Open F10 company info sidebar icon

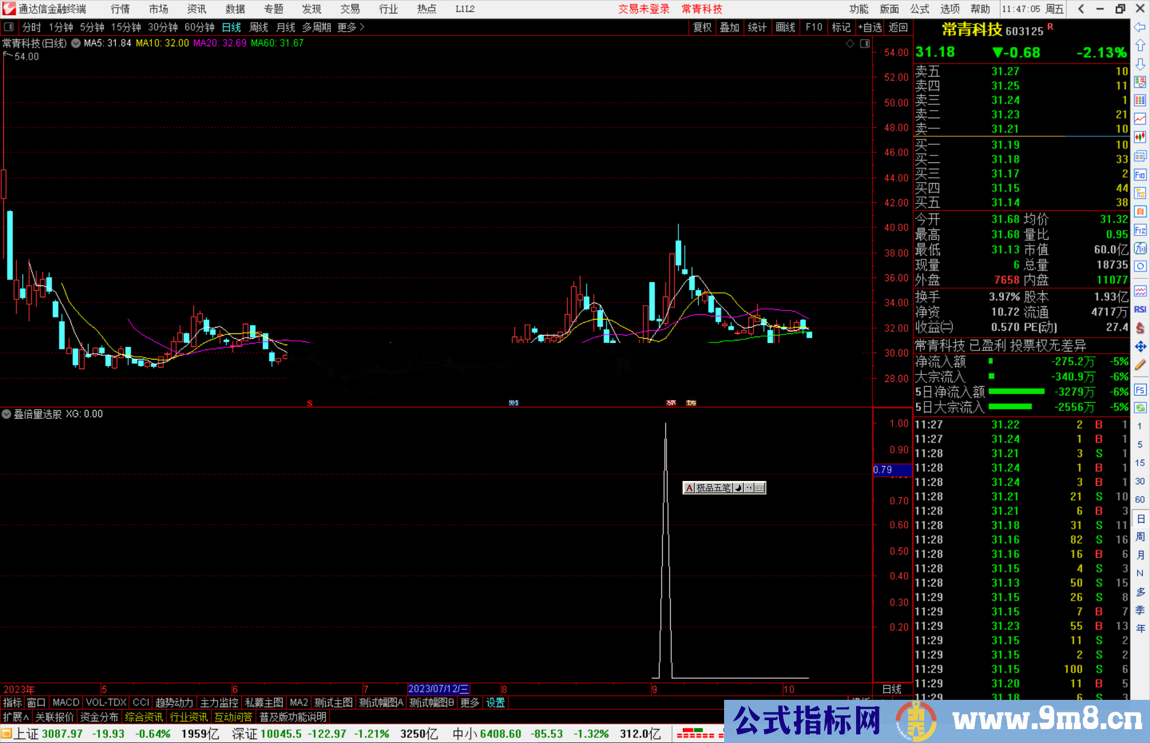click(x=1140, y=175)
